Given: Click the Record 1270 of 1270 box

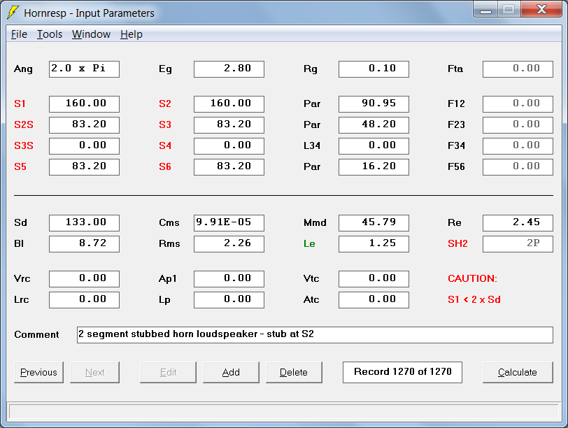Looking at the screenshot, I should pyautogui.click(x=402, y=372).
